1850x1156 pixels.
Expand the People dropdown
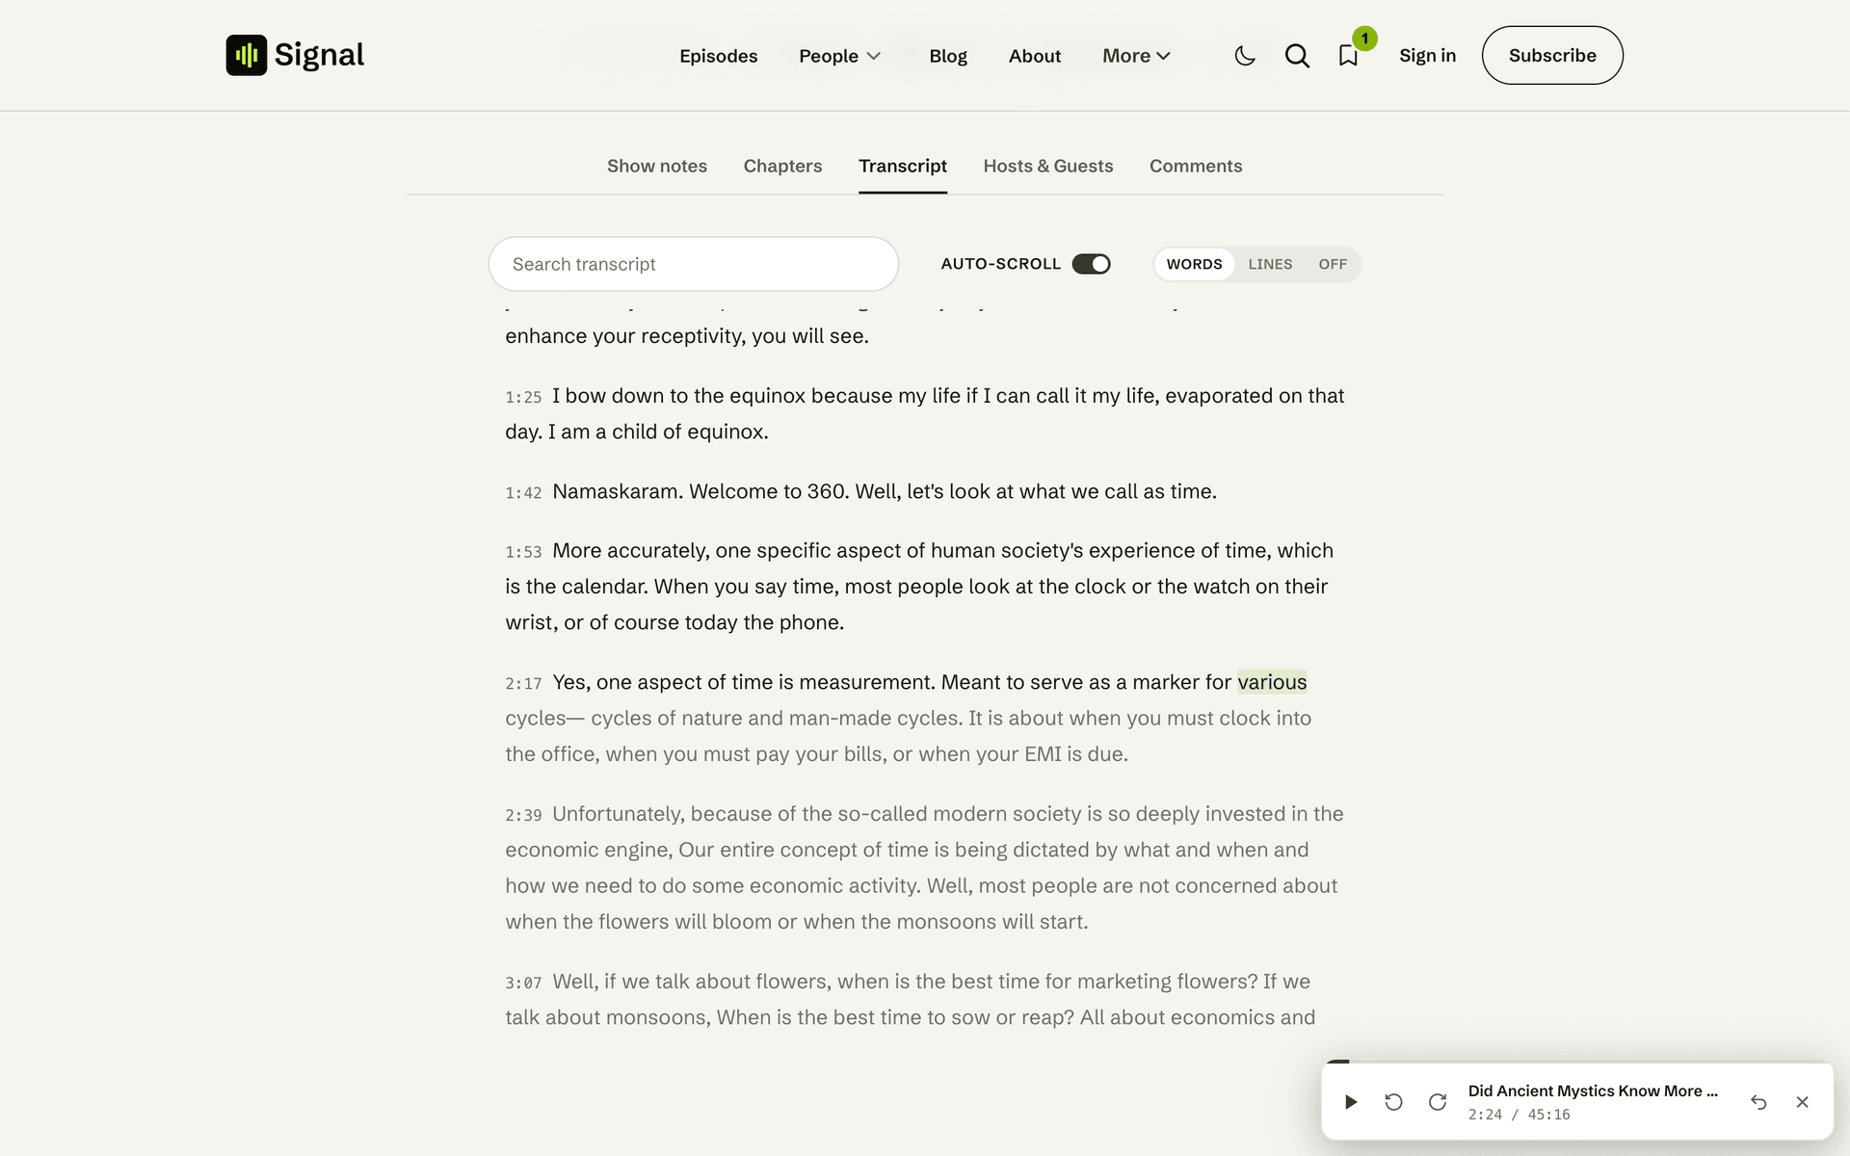pos(839,56)
